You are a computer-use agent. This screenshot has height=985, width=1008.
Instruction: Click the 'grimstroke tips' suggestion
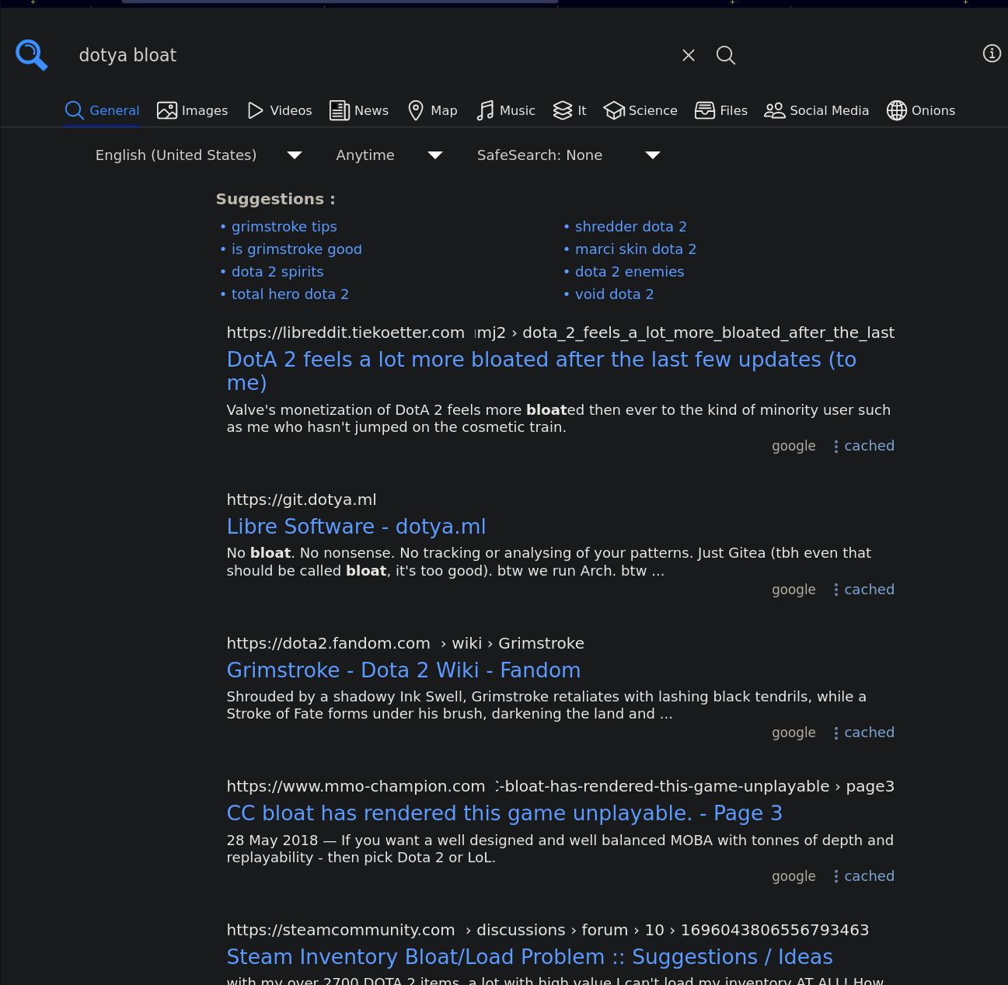284,227
